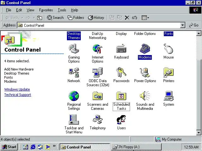
Task: Click the Back toolbar button
Action: pyautogui.click(x=12, y=18)
